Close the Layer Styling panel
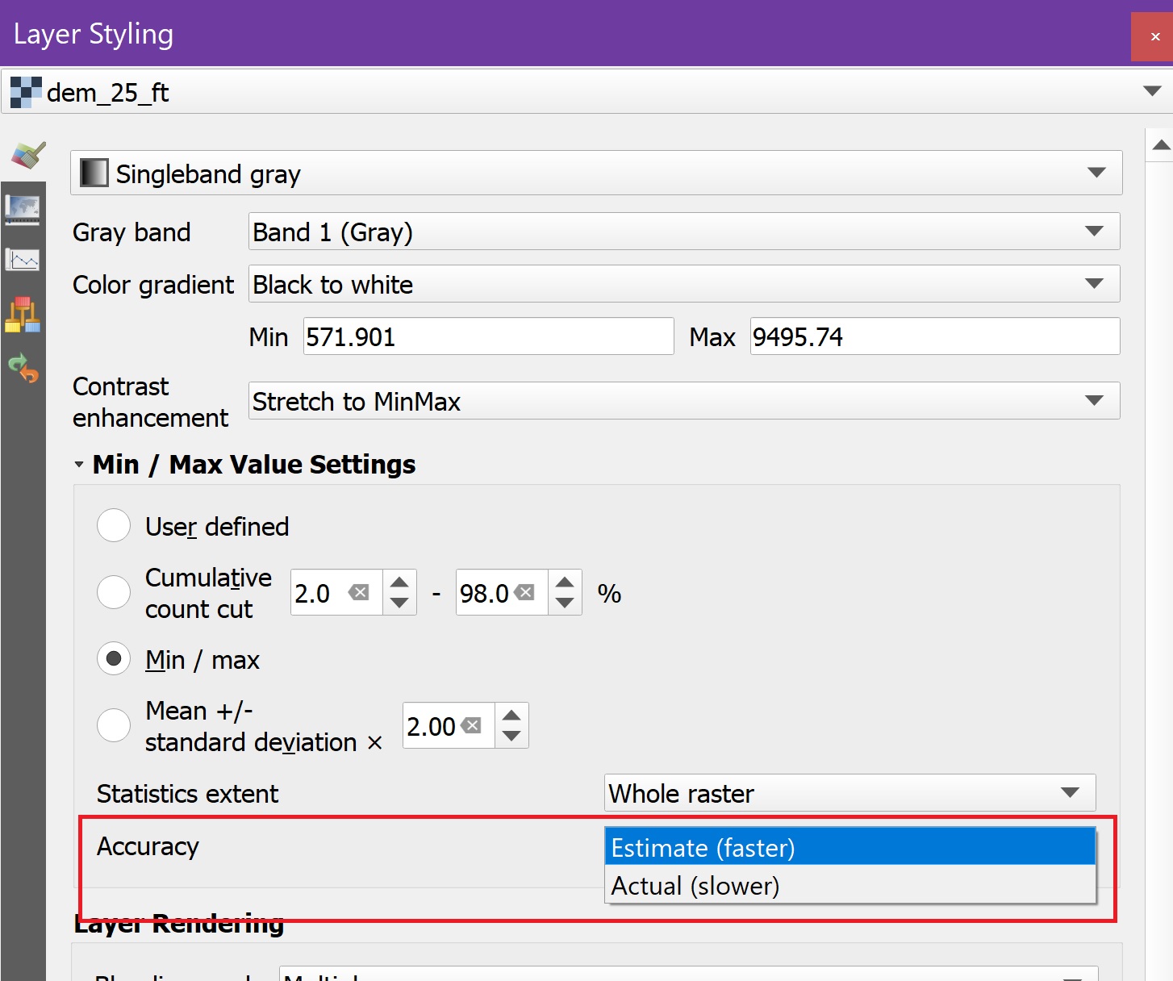1173x981 pixels. pyautogui.click(x=1154, y=36)
